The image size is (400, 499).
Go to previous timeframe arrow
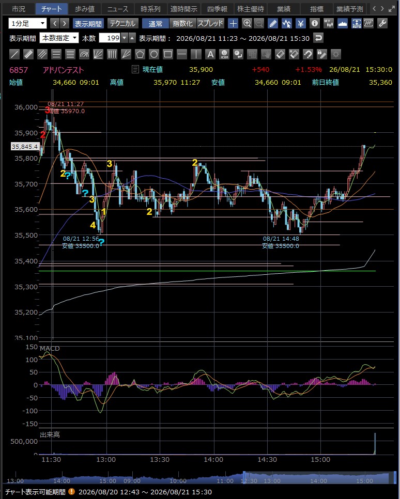point(55,24)
